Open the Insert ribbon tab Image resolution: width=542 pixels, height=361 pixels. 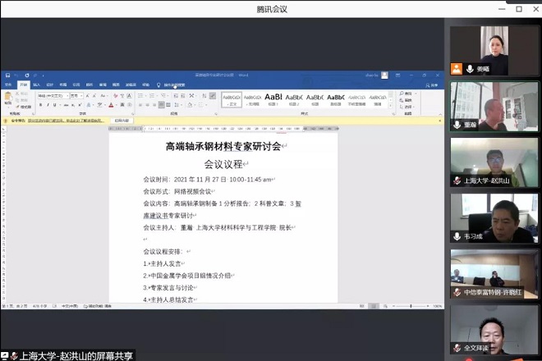36,84
